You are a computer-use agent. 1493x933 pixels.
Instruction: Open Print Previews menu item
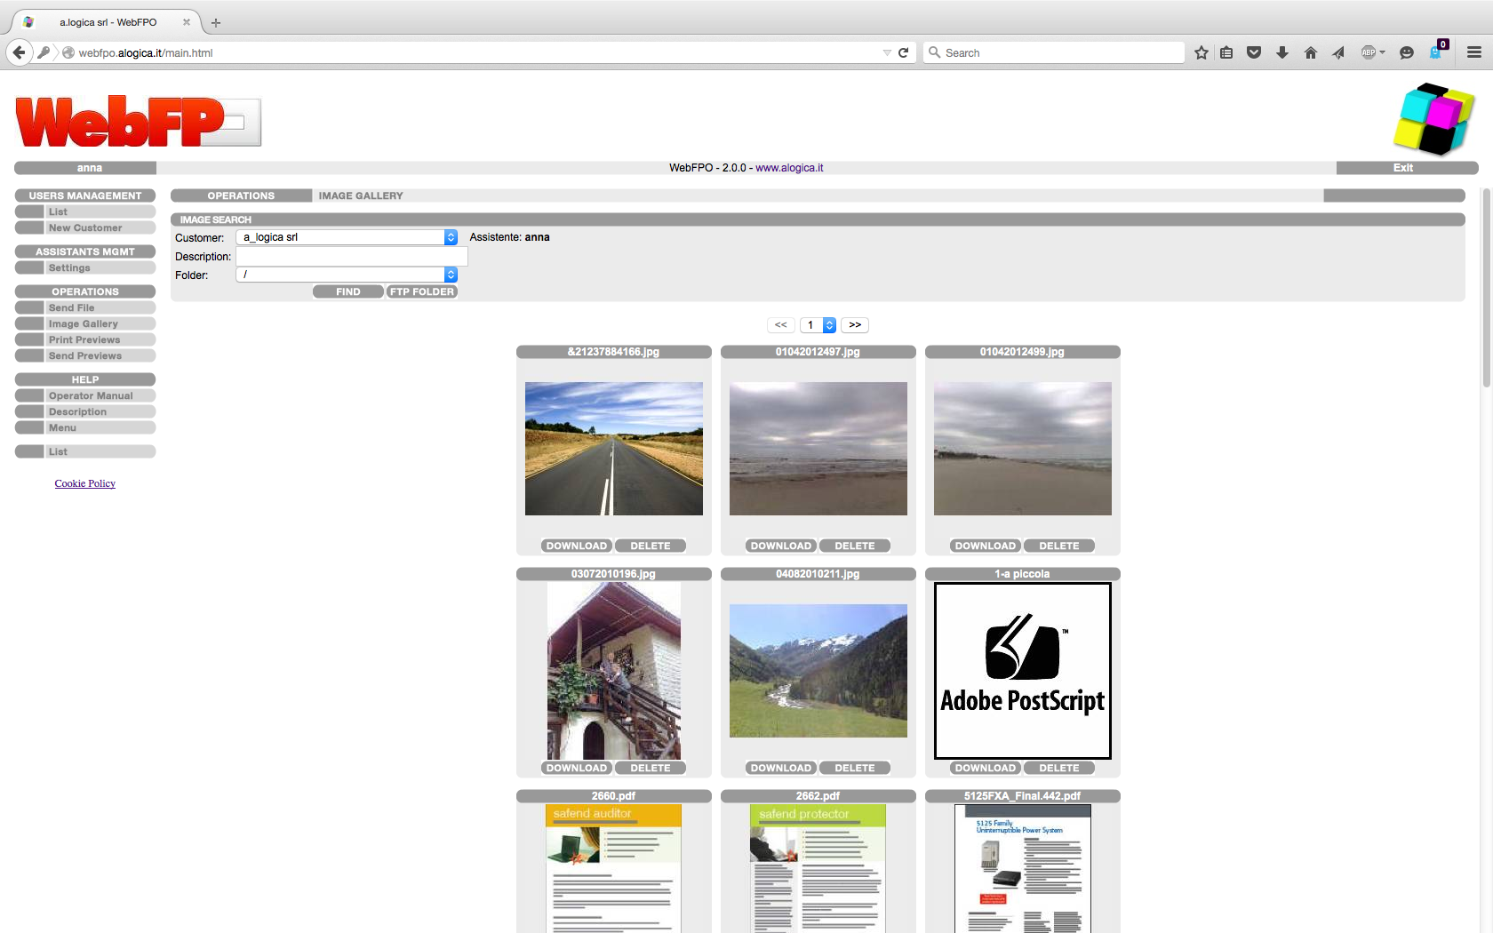[x=85, y=339]
